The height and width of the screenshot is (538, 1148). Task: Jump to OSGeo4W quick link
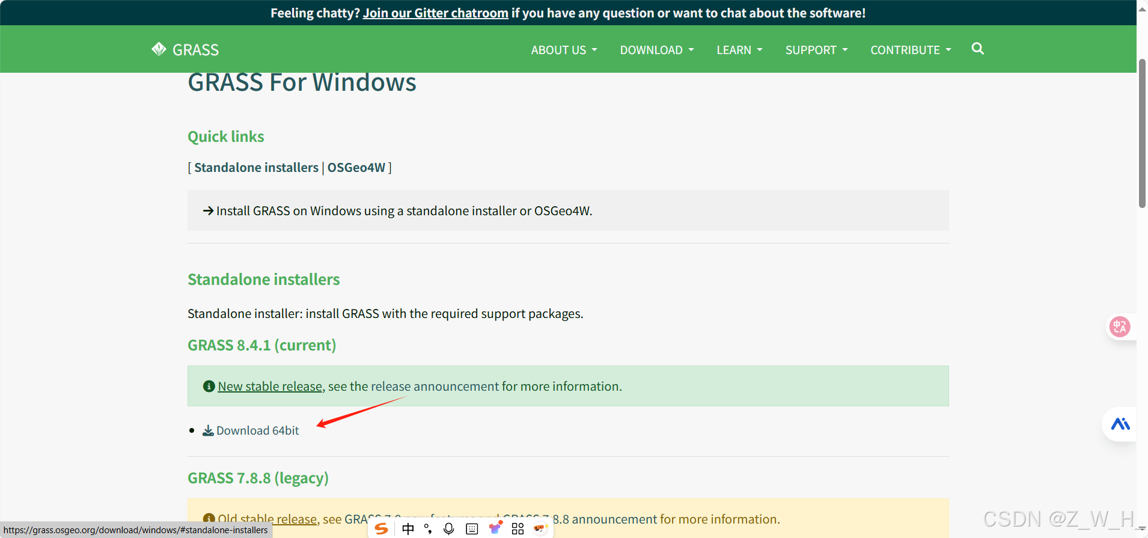356,168
